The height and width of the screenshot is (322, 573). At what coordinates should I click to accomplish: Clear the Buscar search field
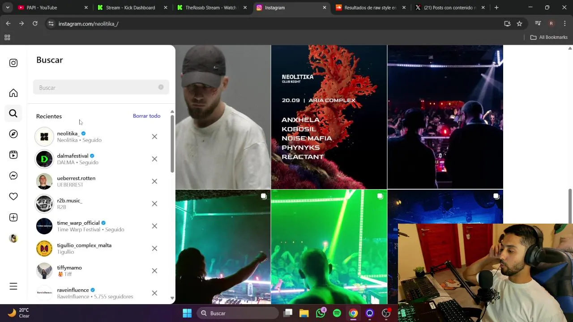coord(161,87)
